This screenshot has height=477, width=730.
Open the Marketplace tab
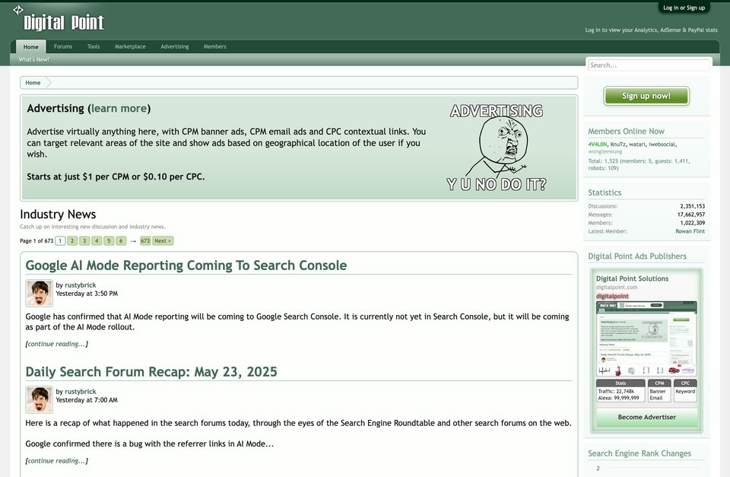coord(130,46)
